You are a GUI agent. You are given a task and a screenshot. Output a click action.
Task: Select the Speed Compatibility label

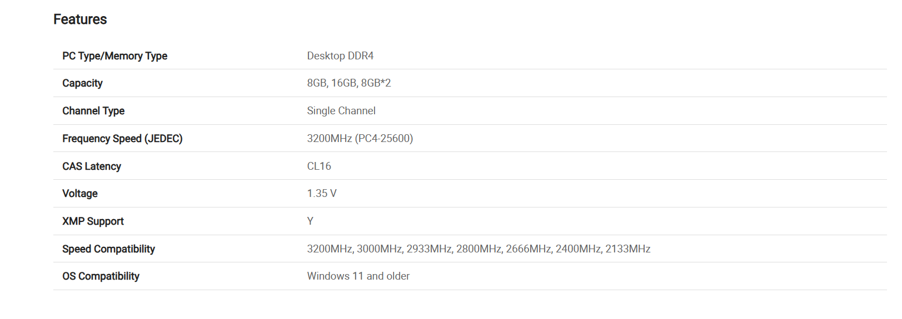pyautogui.click(x=108, y=249)
